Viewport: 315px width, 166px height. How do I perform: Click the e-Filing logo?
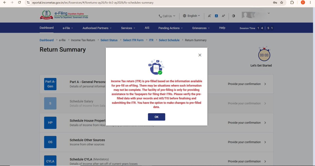tap(64, 15)
